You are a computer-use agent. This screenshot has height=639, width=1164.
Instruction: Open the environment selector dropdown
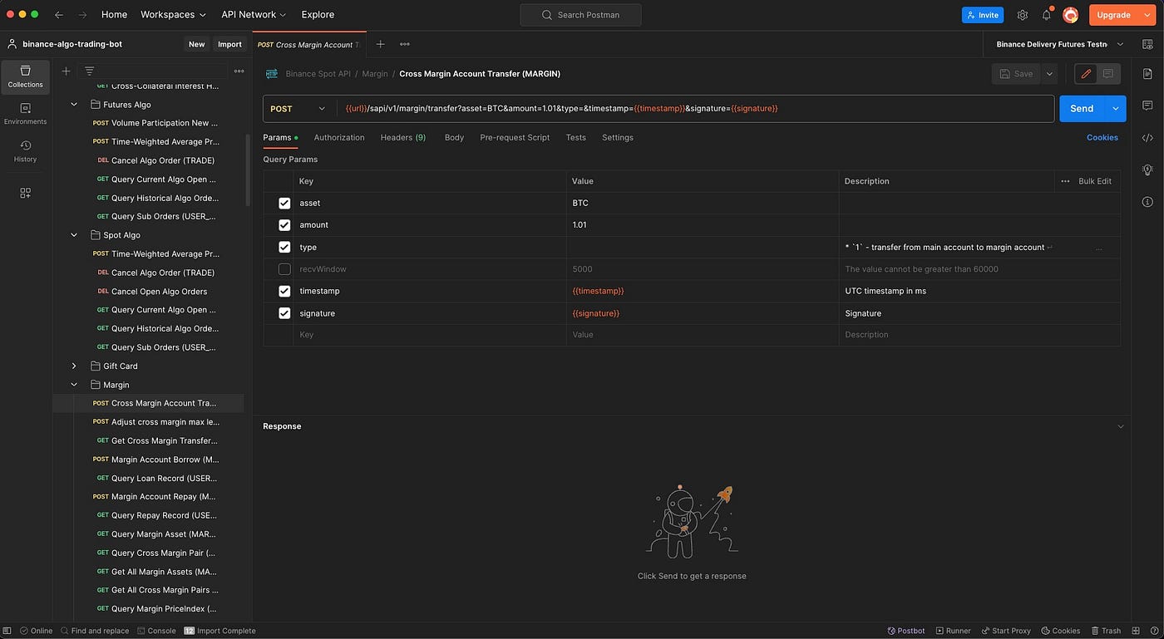pyautogui.click(x=1058, y=44)
